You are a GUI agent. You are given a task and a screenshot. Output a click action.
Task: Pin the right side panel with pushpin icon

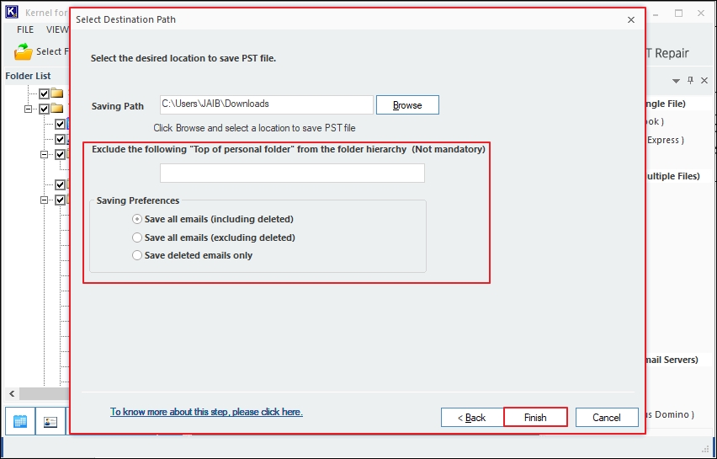[x=690, y=80]
